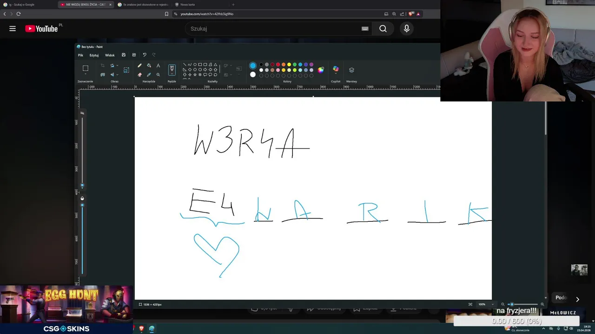Screen dimensions: 595x334
Task: Select the Fill bucket tool
Action: 149,65
